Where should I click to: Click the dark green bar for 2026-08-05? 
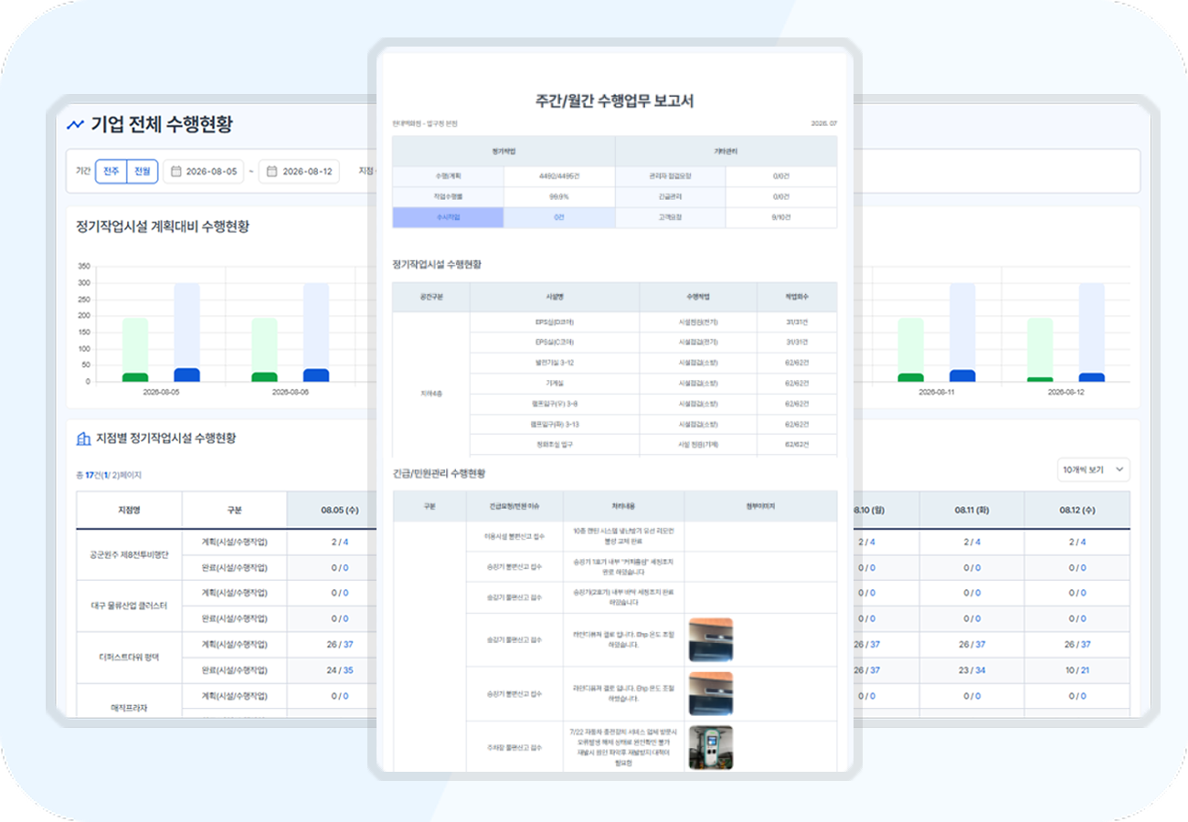tap(135, 377)
